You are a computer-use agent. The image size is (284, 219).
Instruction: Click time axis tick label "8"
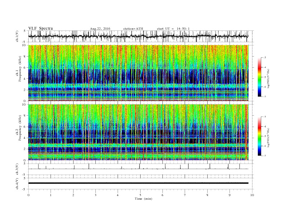(207, 195)
